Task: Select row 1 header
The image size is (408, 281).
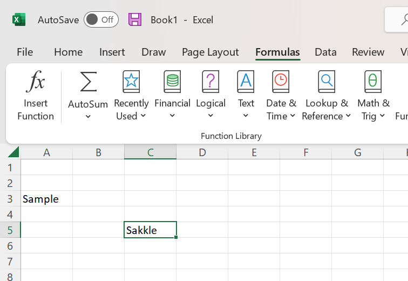Action: (x=10, y=168)
